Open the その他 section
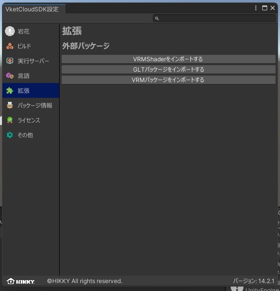The image size is (280, 291). [x=31, y=135]
